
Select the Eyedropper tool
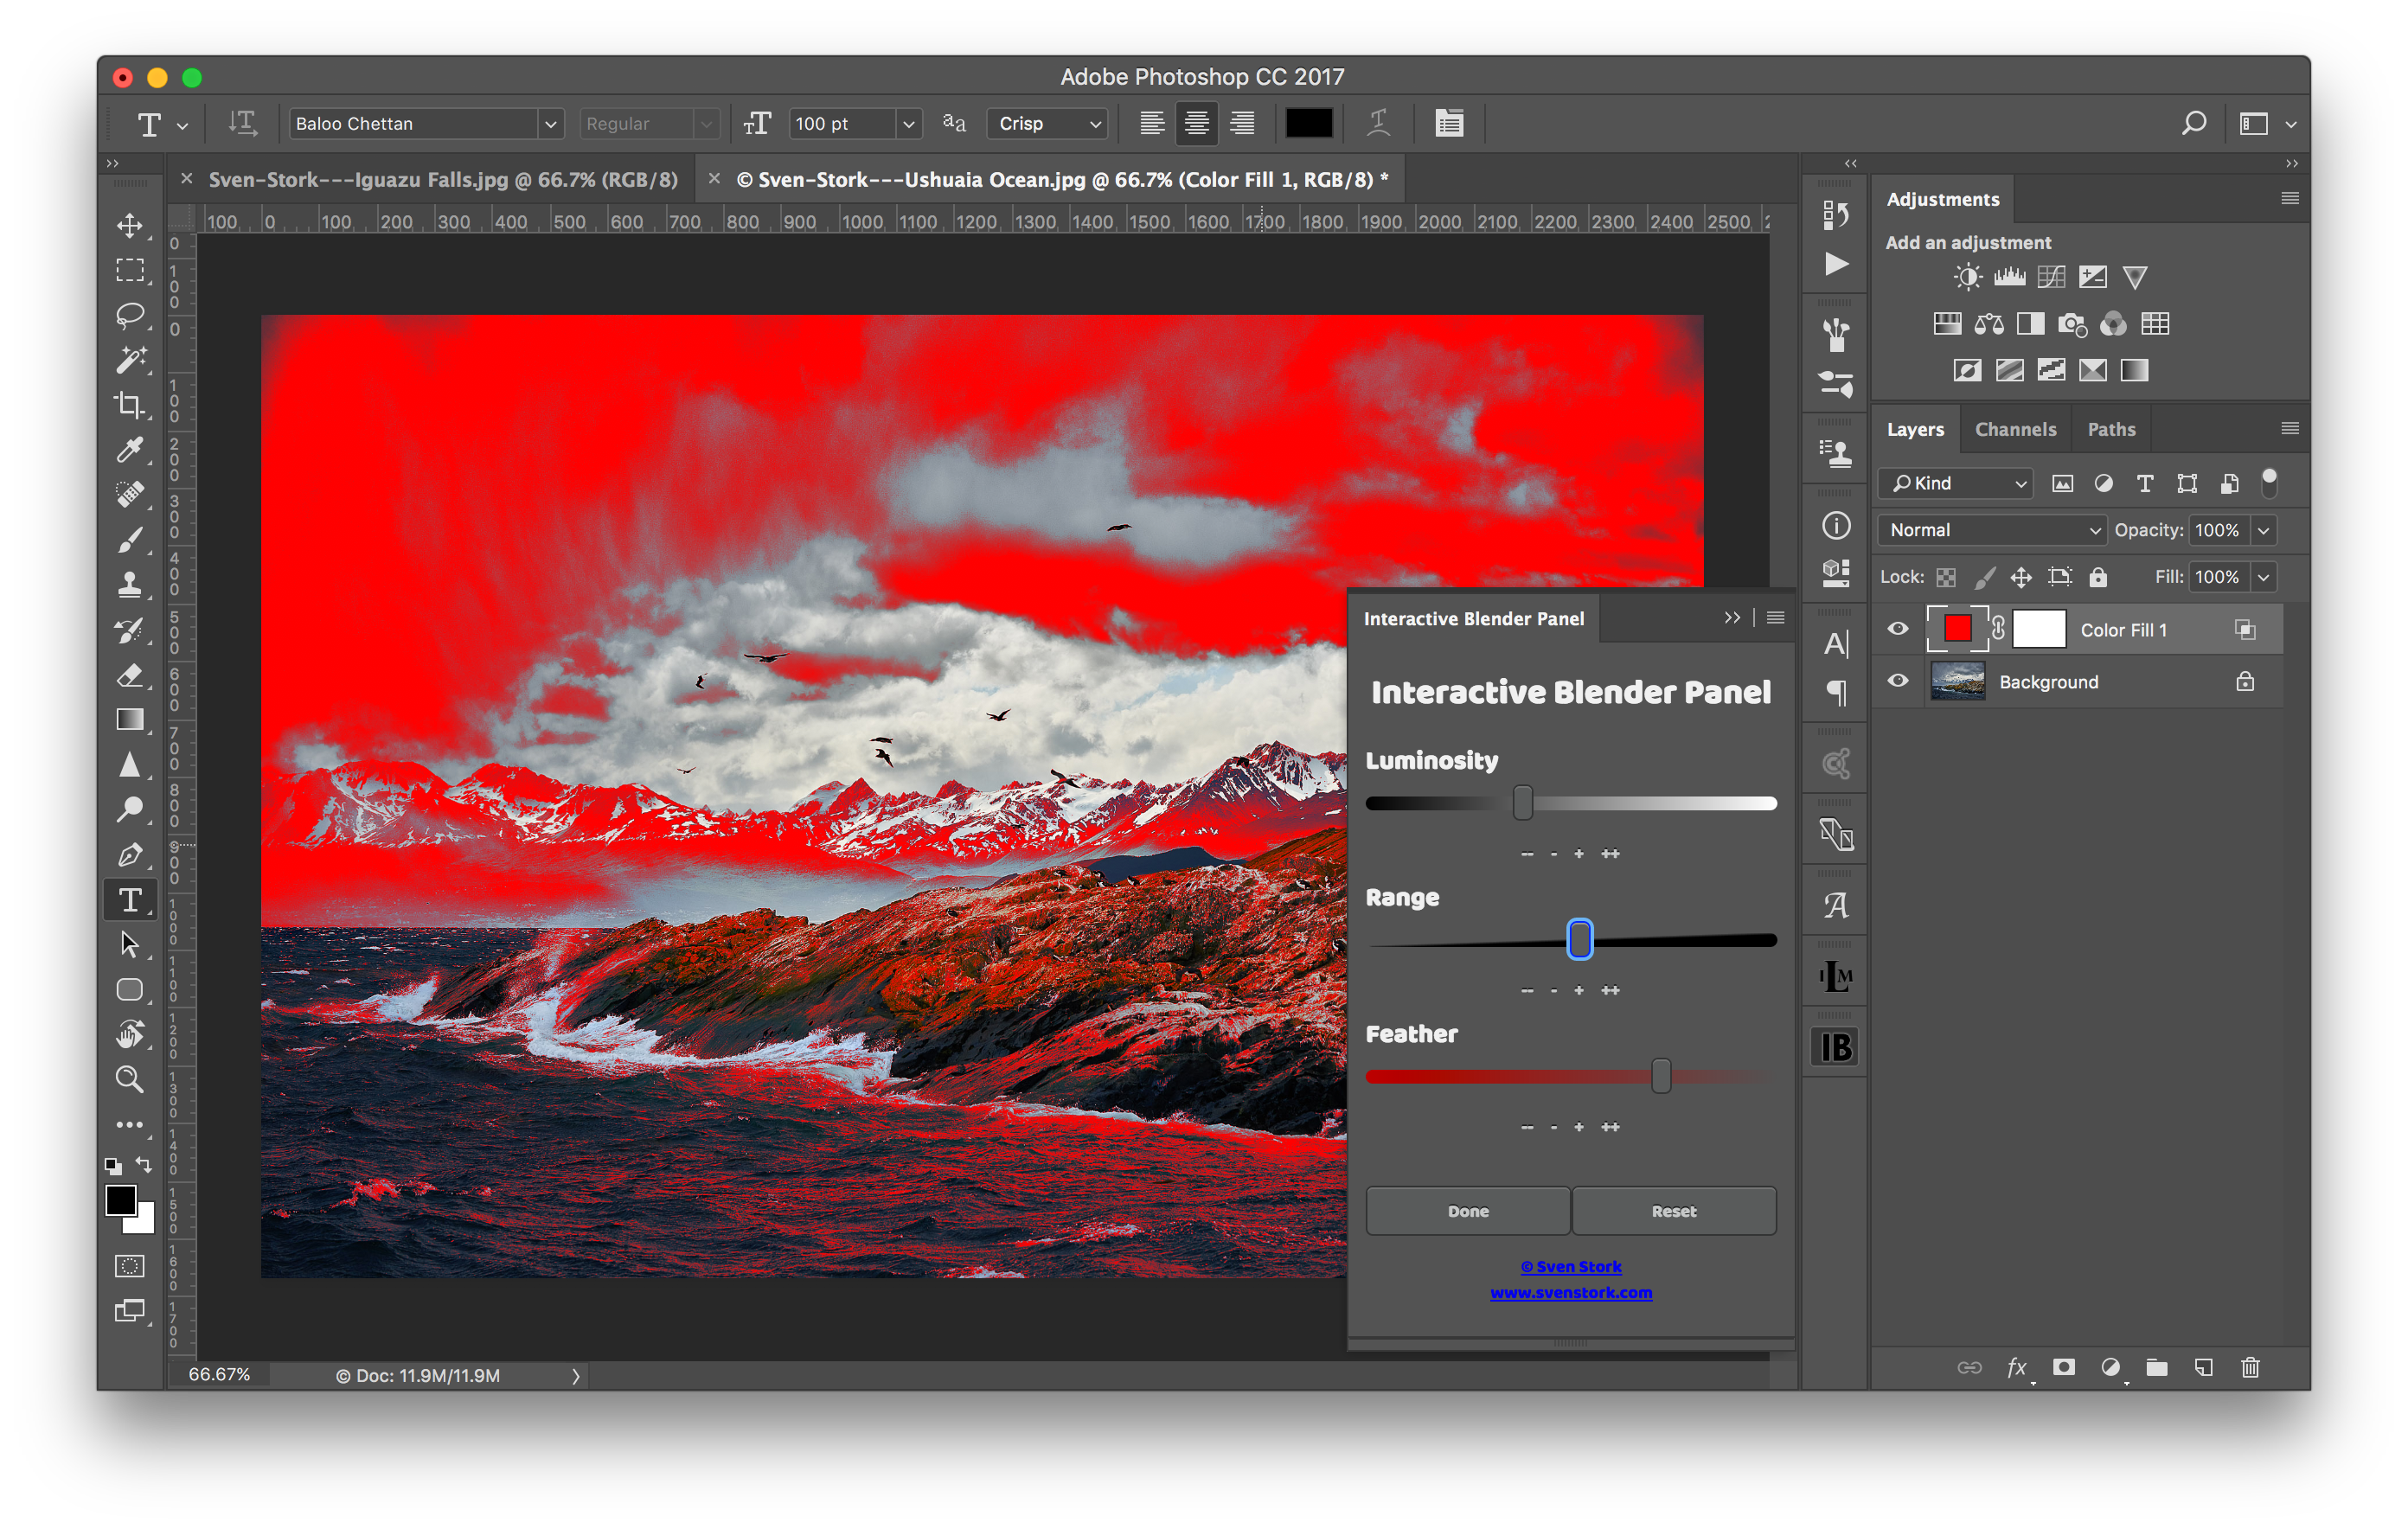(x=129, y=450)
